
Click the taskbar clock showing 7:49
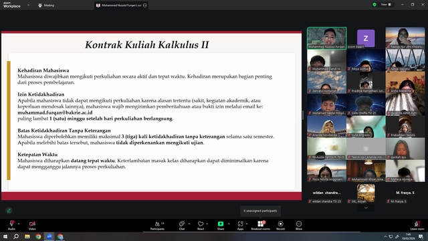pyautogui.click(x=409, y=236)
